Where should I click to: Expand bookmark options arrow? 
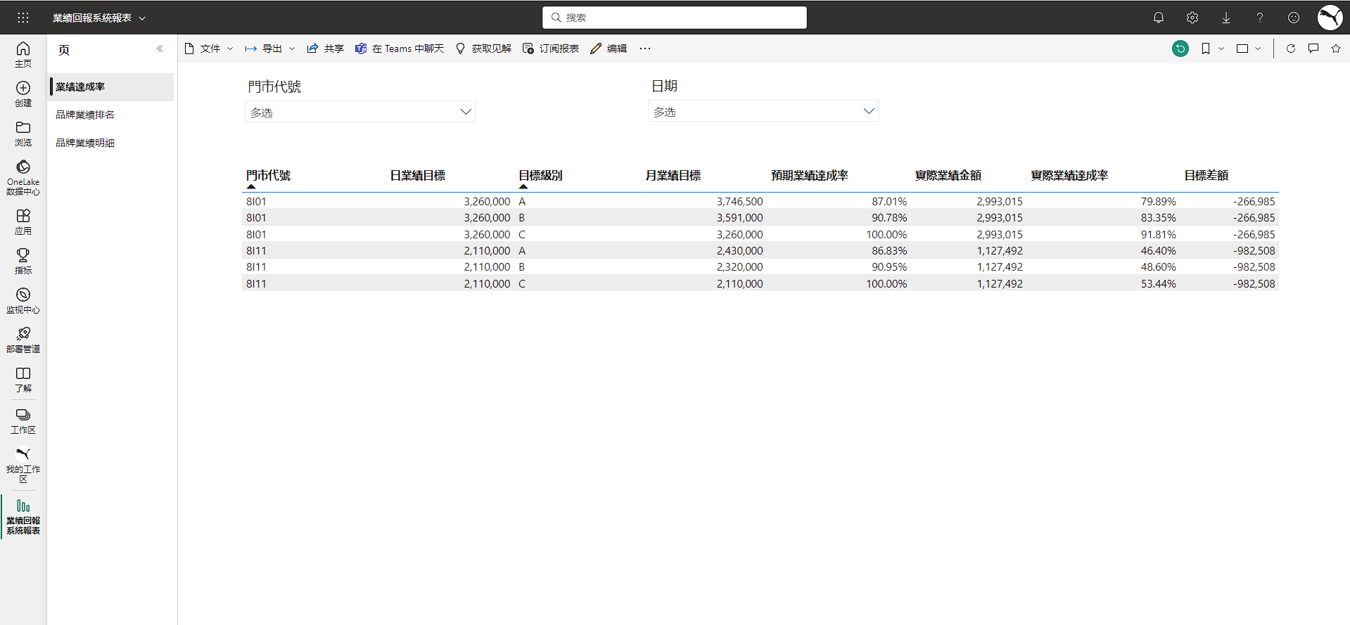(1221, 49)
